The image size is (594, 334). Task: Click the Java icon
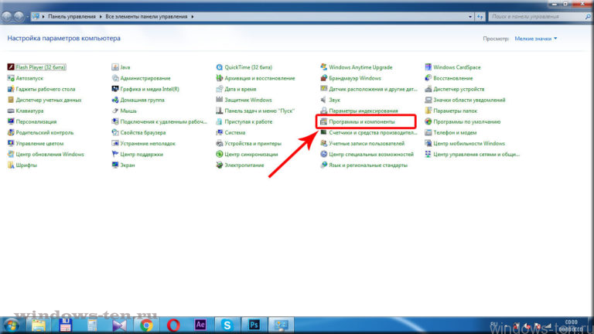pyautogui.click(x=115, y=67)
